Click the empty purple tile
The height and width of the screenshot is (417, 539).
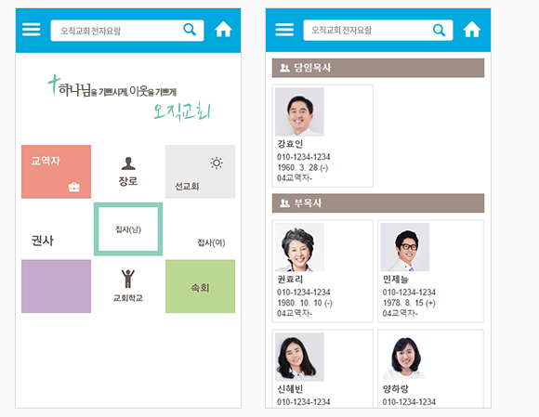(x=56, y=286)
